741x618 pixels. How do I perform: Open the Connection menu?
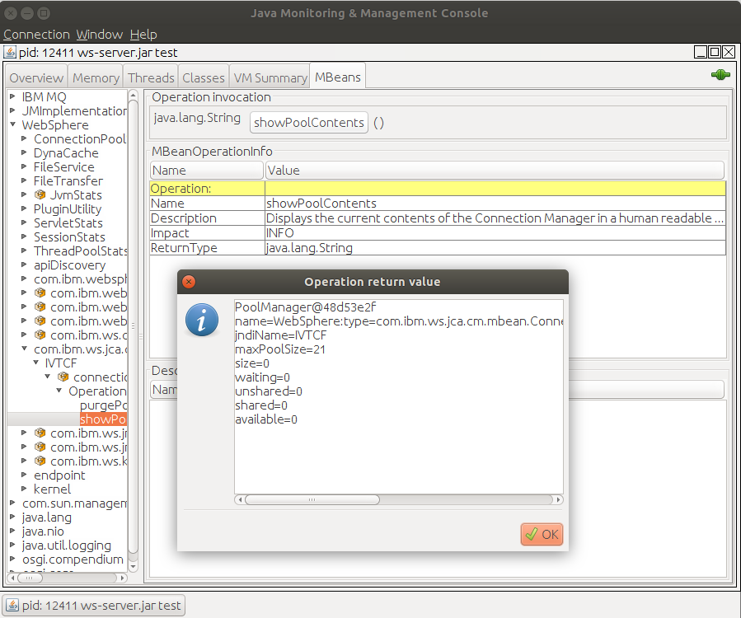click(x=36, y=35)
